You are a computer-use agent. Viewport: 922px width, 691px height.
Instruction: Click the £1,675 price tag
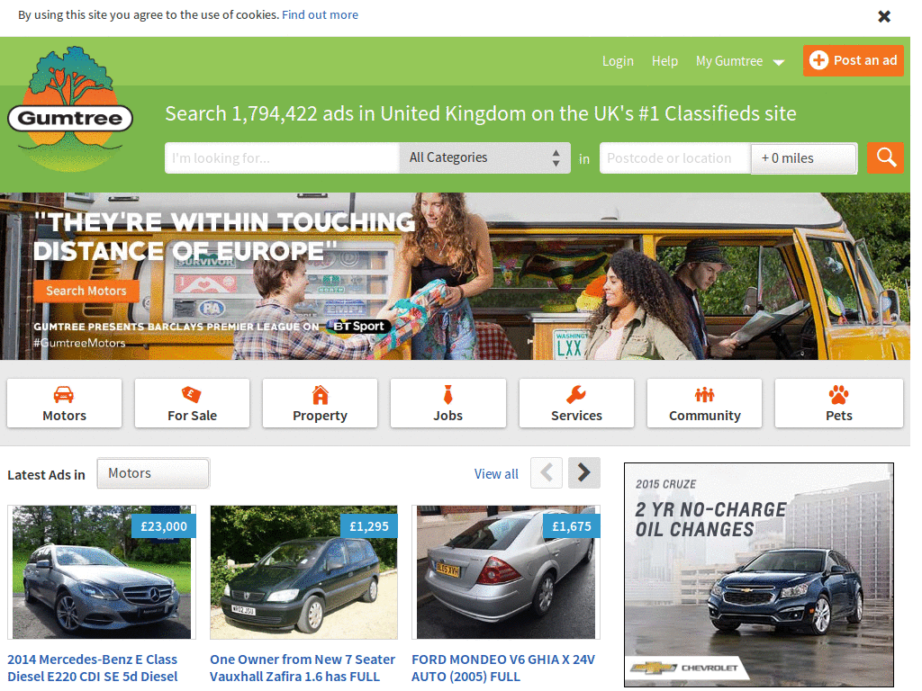pos(572,525)
